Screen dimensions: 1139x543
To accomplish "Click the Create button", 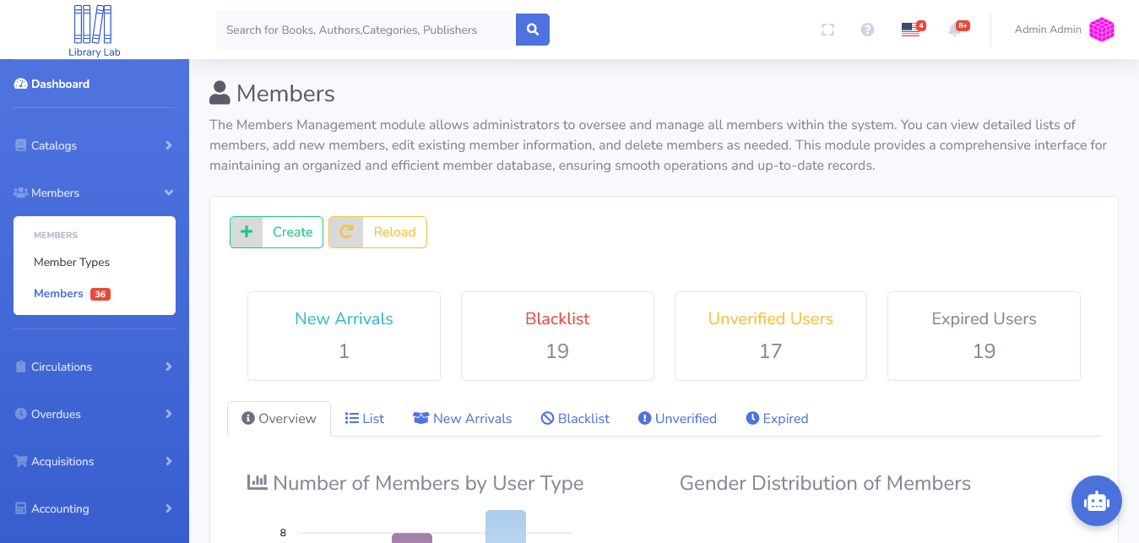I will (276, 231).
